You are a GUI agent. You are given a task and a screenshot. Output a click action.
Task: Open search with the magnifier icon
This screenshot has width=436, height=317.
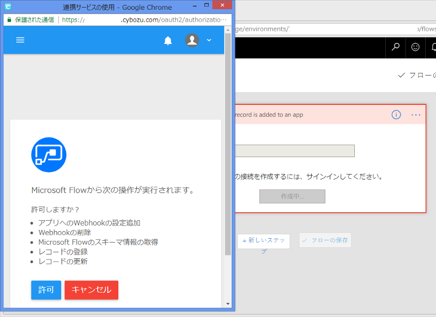396,47
